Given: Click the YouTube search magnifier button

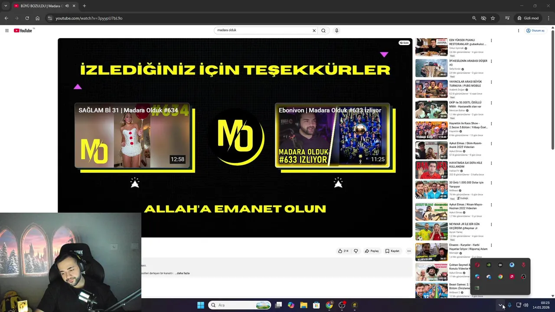Looking at the screenshot, I should 323,30.
